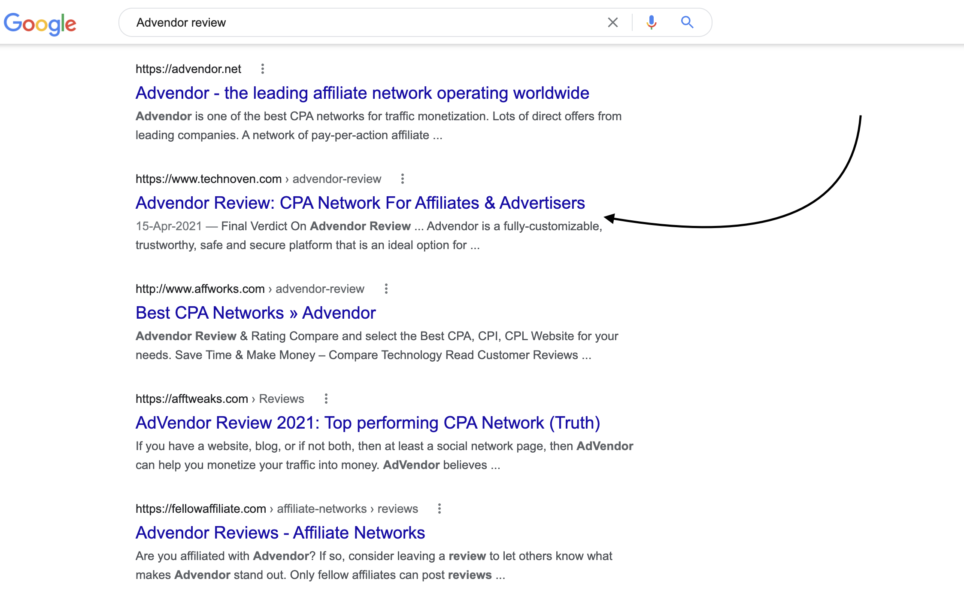This screenshot has width=964, height=603.
Task: Open Advendor Reviews - Affiliate Networks link
Action: click(x=280, y=533)
